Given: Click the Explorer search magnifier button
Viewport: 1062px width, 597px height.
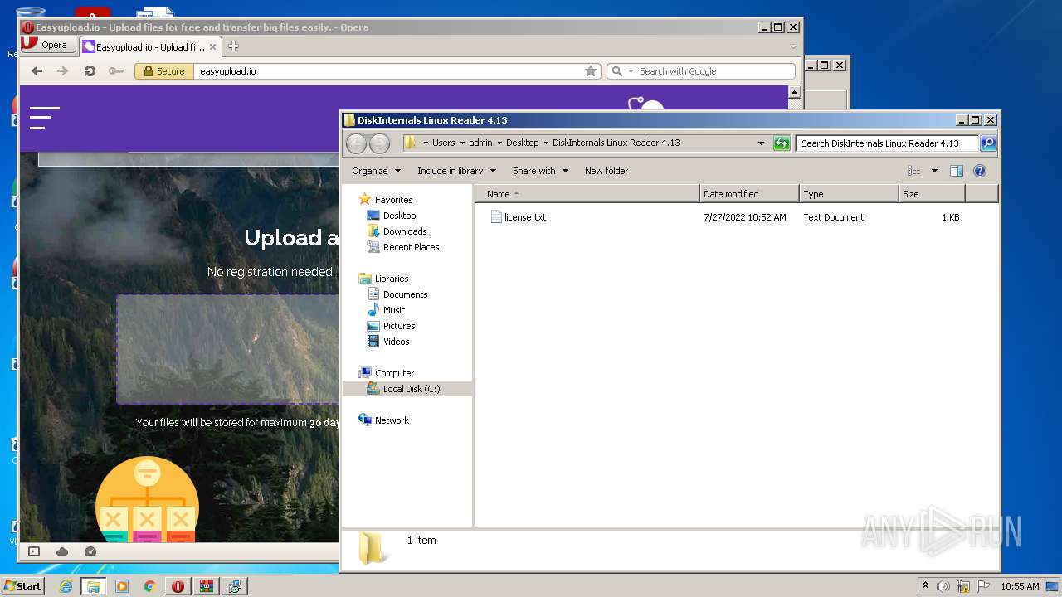Looking at the screenshot, I should (988, 143).
